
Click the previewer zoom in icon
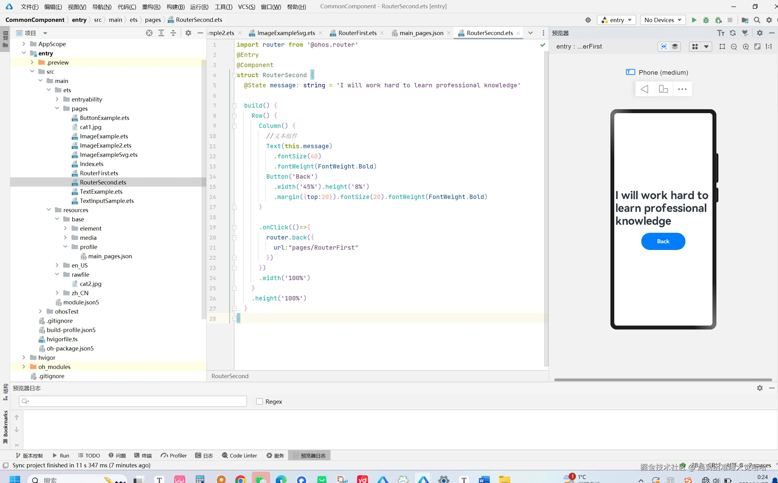tap(745, 47)
